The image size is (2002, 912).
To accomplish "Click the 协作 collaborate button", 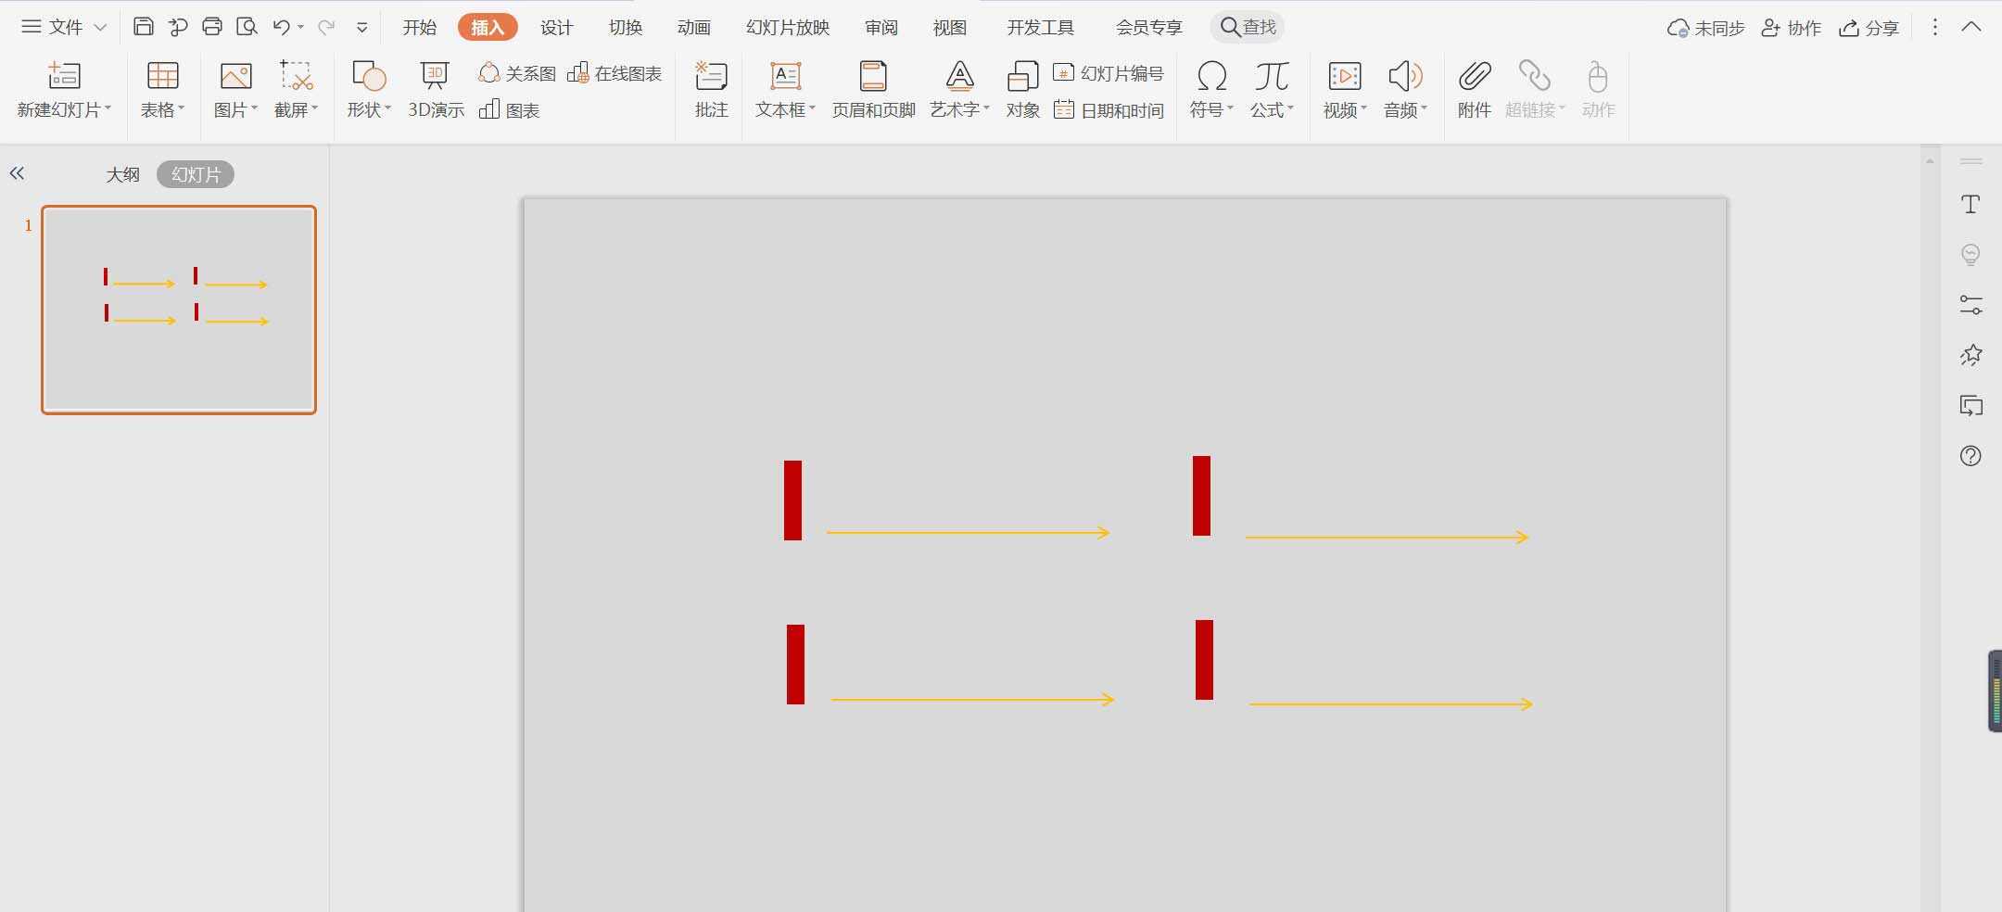I will pyautogui.click(x=1791, y=28).
